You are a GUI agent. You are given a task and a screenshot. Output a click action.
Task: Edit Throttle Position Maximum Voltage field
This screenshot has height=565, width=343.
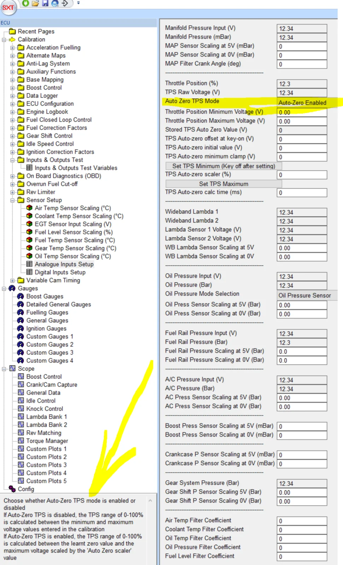coord(302,121)
